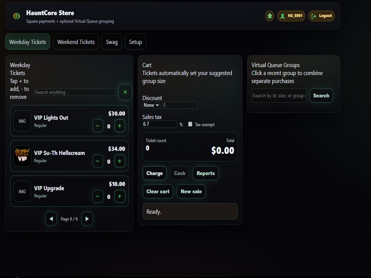Click the Search button in Virtual Queue Groups
The image size is (371, 278).
click(x=321, y=96)
